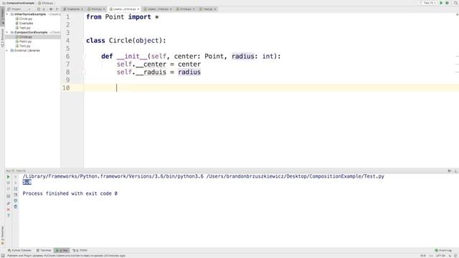The width and height of the screenshot is (459, 258).
Task: Toggle Structure vertical side tab
Action: pyautogui.click(x=2, y=37)
